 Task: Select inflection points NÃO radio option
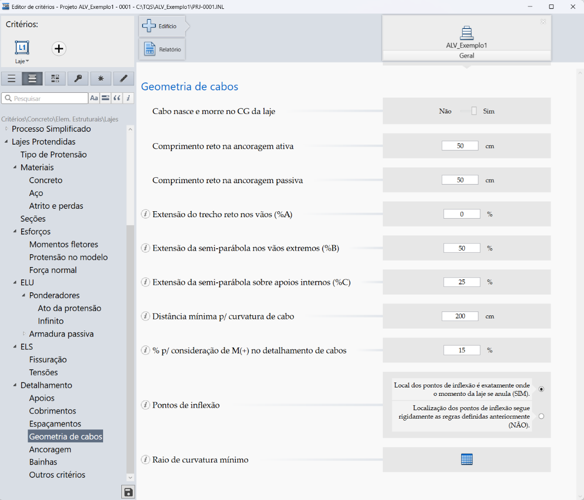pyautogui.click(x=541, y=417)
